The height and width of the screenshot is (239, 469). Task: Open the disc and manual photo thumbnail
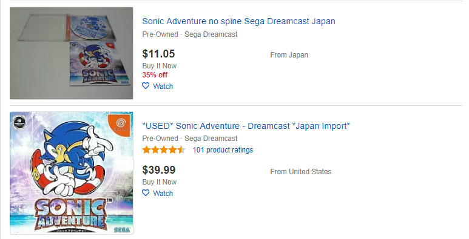(x=71, y=53)
